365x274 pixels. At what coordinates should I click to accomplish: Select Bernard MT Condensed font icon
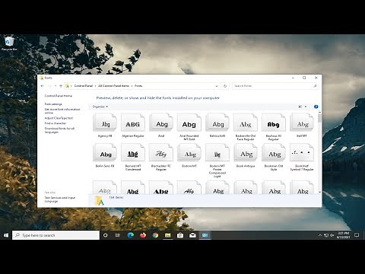pyautogui.click(x=133, y=153)
